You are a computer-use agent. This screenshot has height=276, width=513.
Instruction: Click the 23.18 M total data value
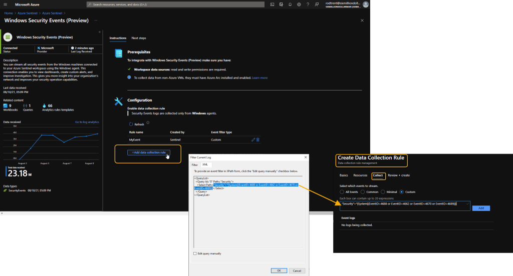(20, 173)
